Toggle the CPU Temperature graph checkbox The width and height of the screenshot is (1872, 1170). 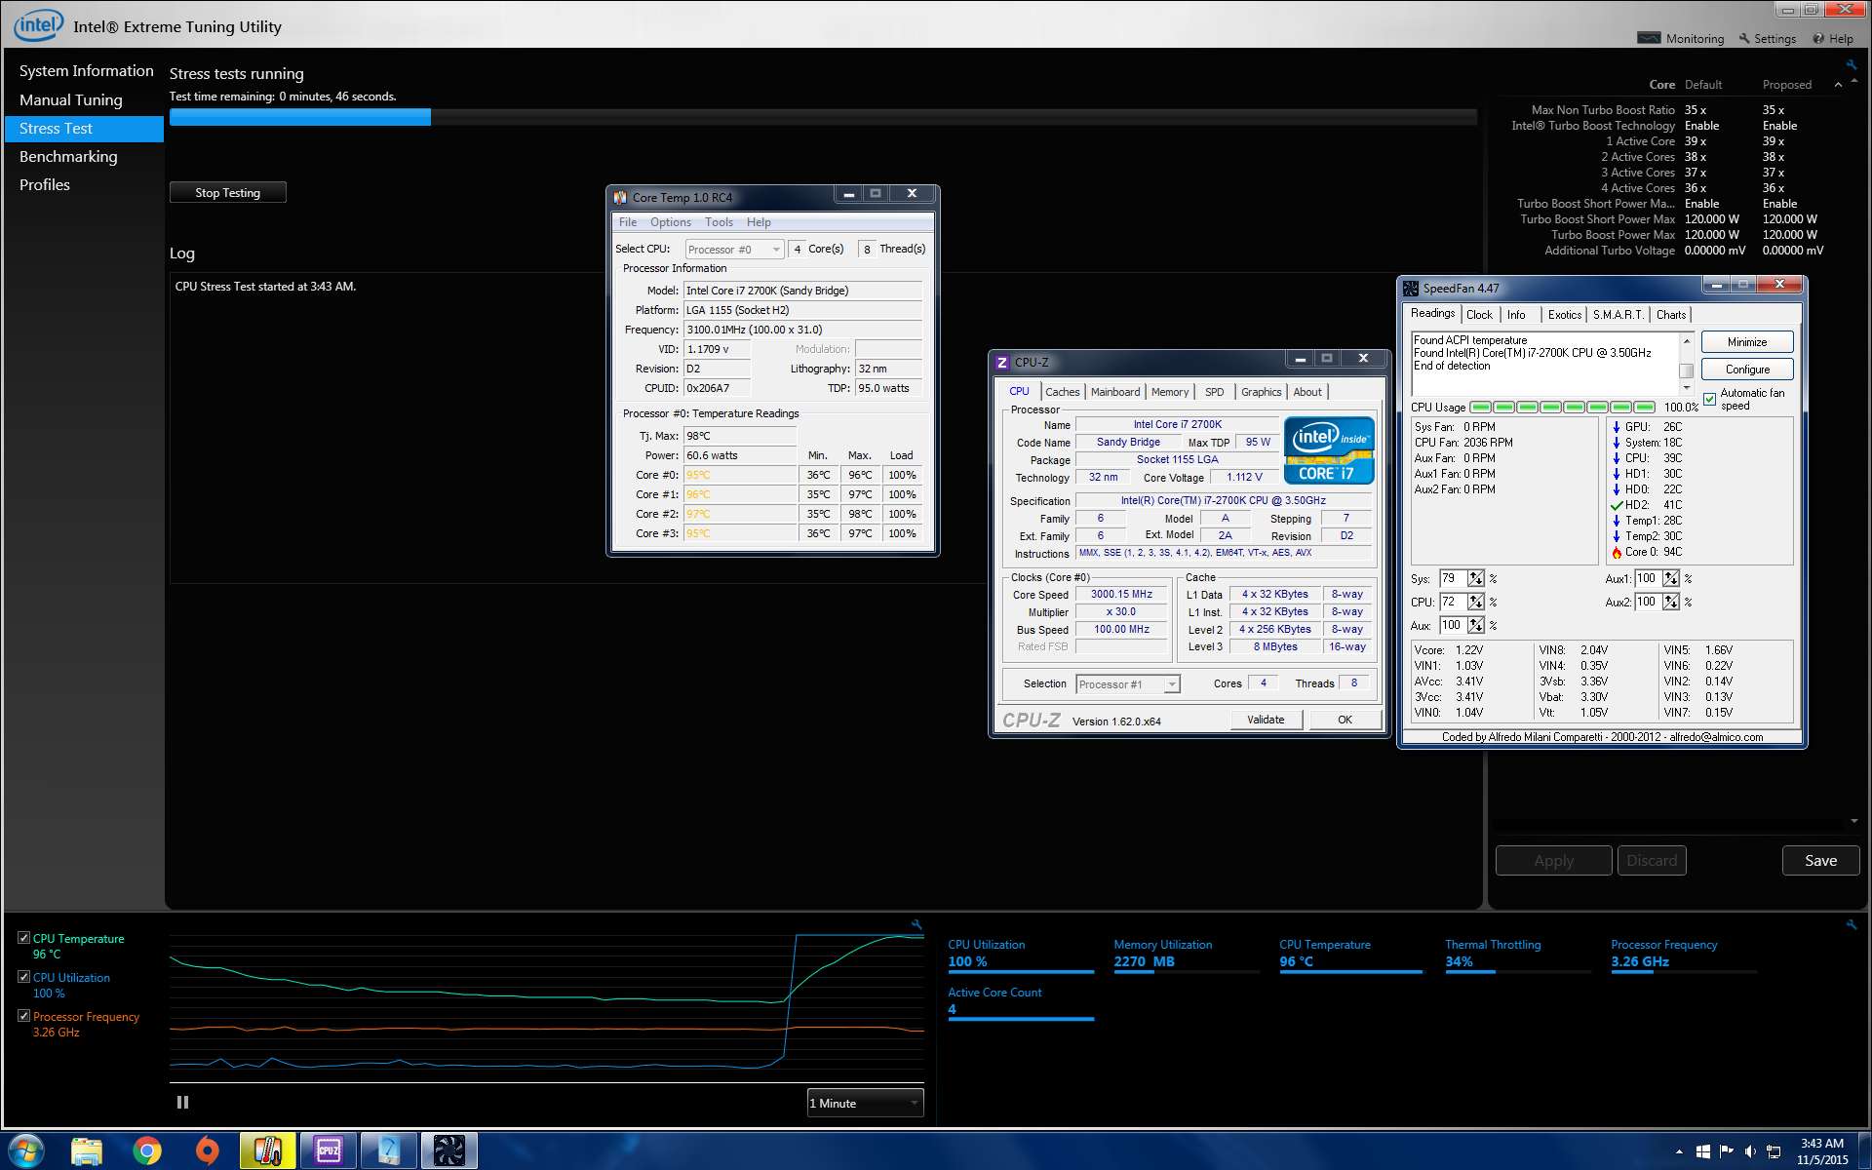click(x=23, y=938)
